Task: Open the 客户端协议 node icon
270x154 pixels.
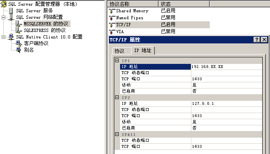Action: pyautogui.click(x=19, y=43)
